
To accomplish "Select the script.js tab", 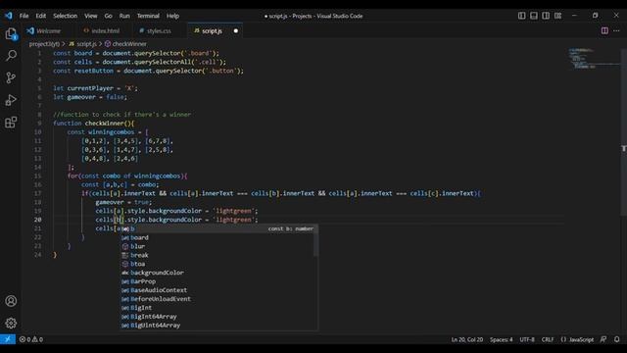I will [212, 30].
